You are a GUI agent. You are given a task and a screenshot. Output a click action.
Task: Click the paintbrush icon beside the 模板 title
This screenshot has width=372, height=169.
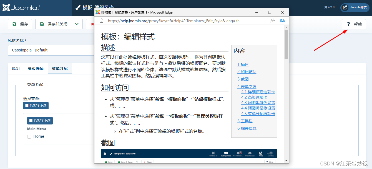[x=78, y=7]
